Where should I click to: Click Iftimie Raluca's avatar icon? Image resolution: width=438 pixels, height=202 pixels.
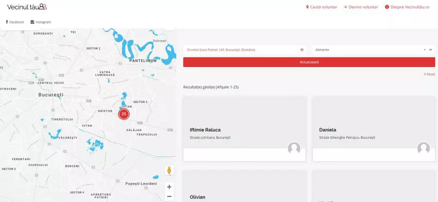tap(294, 148)
